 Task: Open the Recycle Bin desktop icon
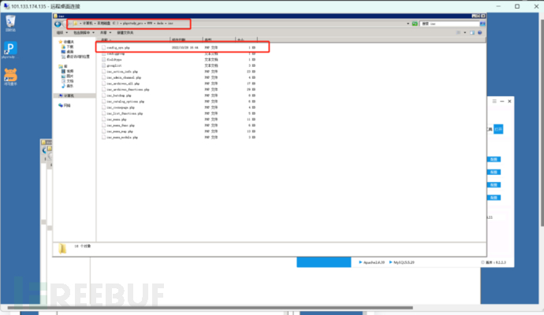(9, 20)
